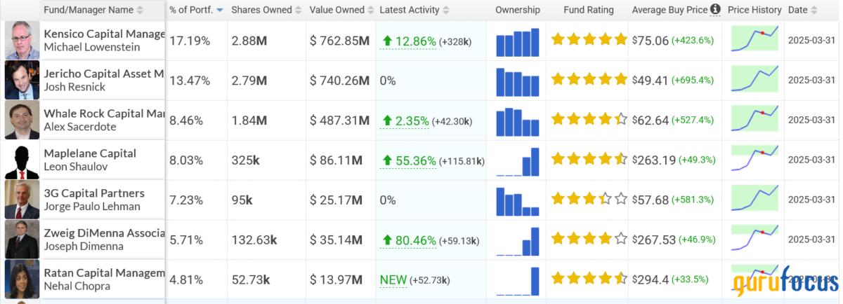View Zweig DiMenna ownership bar chart
This screenshot has height=304, width=843.
(x=518, y=242)
